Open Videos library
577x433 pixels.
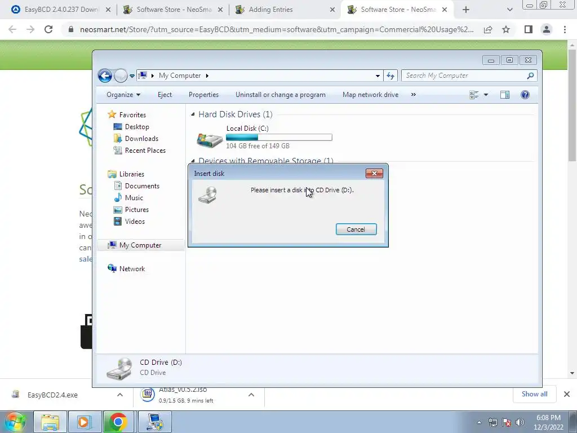(x=135, y=221)
